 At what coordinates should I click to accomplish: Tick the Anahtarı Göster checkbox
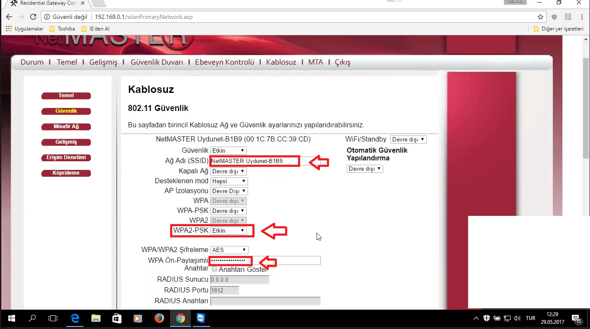(x=214, y=269)
